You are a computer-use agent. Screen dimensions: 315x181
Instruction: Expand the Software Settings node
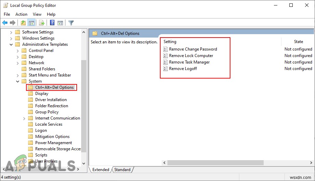point(11,32)
